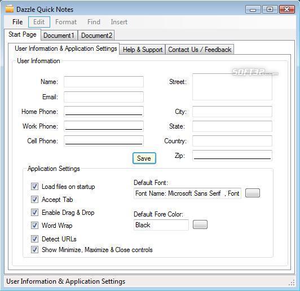Open the Help & Support tab
This screenshot has height=291, width=300.
pyautogui.click(x=143, y=50)
